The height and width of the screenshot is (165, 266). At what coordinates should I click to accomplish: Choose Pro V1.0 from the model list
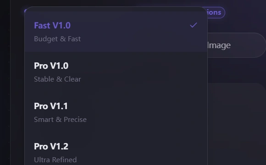116,72
